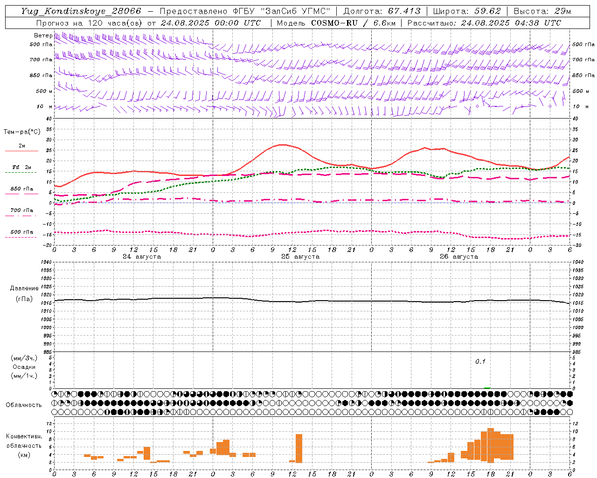
Task: Click the '0.1' precipitation amount value
Action: 480,361
